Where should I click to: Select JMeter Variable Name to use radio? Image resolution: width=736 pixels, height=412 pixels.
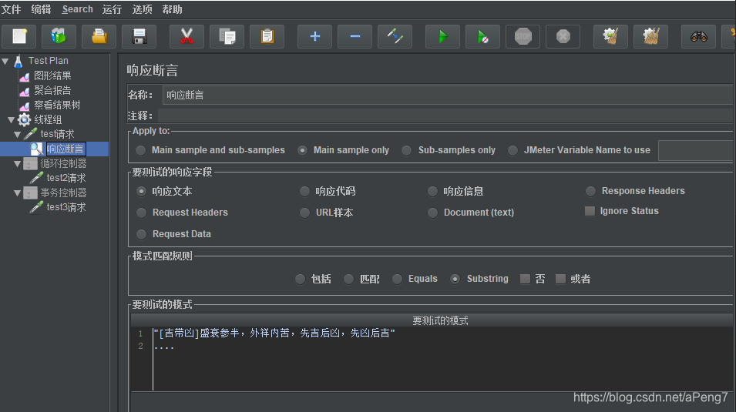[x=513, y=150]
